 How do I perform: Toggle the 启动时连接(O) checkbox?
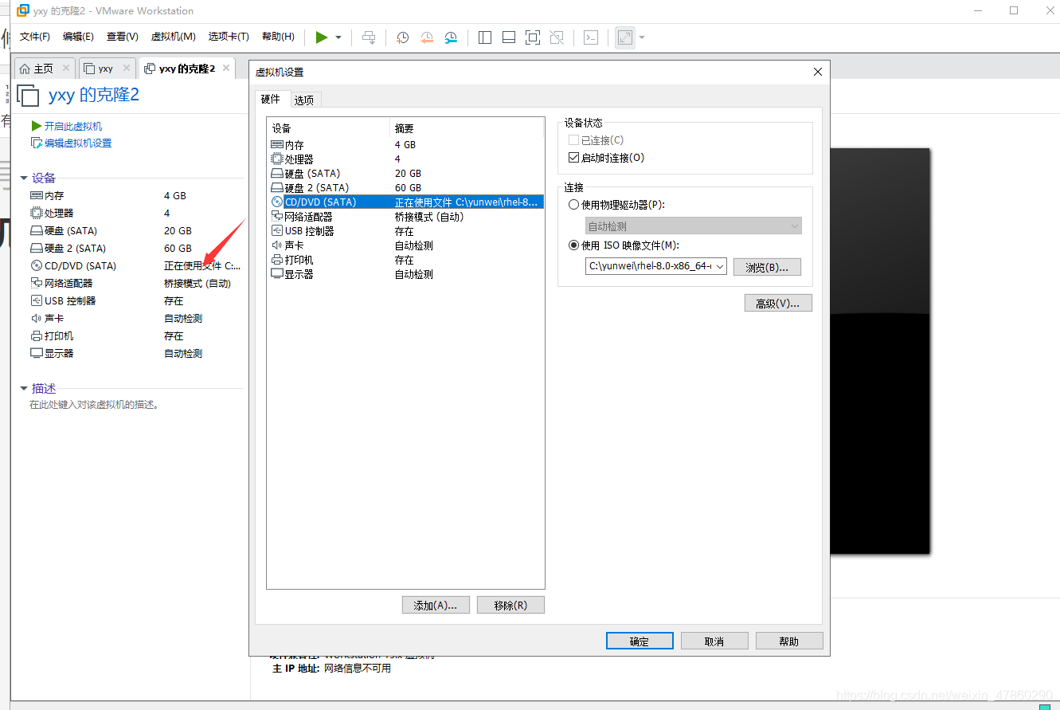(573, 158)
